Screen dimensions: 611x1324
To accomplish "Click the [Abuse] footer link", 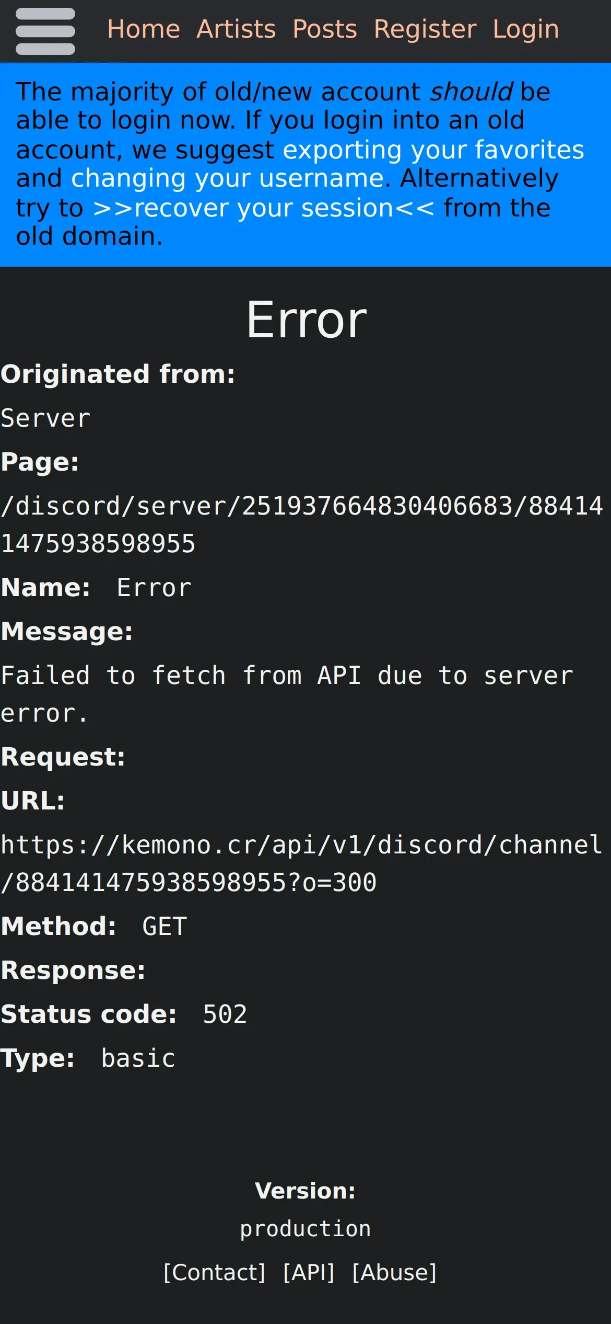I will pyautogui.click(x=394, y=1272).
